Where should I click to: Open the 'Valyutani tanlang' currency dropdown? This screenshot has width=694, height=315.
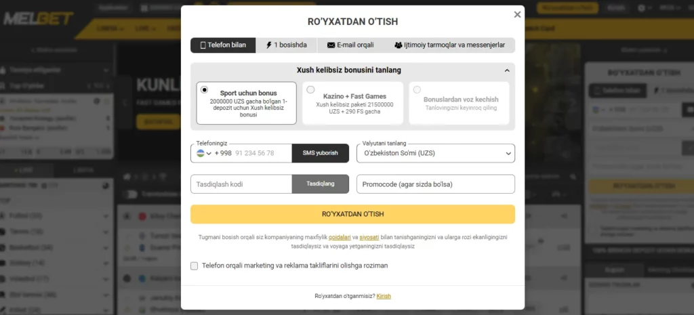436,153
